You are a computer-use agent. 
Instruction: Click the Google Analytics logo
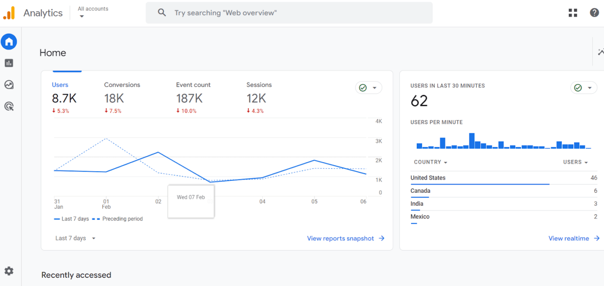pos(9,13)
